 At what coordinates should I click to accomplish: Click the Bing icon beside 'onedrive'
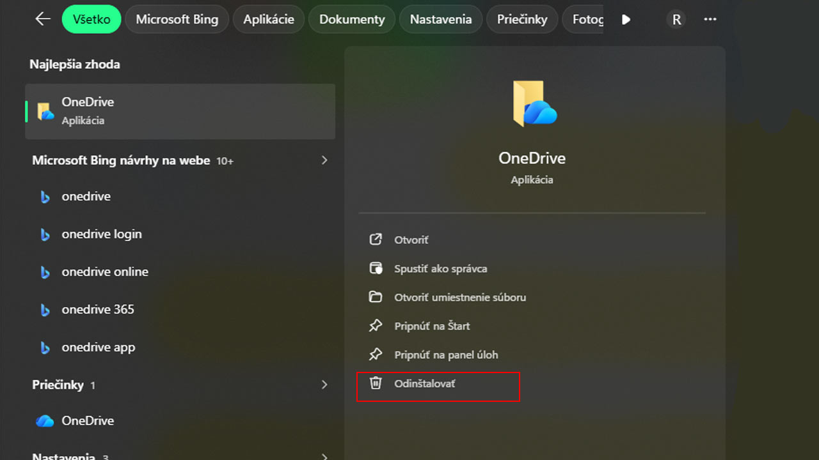point(45,197)
